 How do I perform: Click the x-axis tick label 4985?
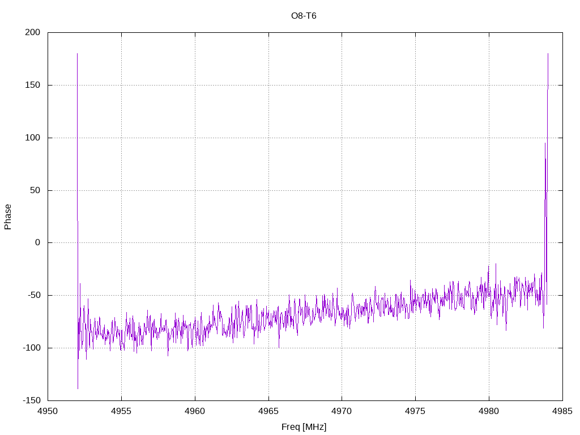562,411
